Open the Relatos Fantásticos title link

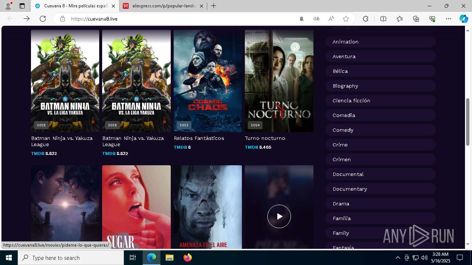click(x=199, y=138)
